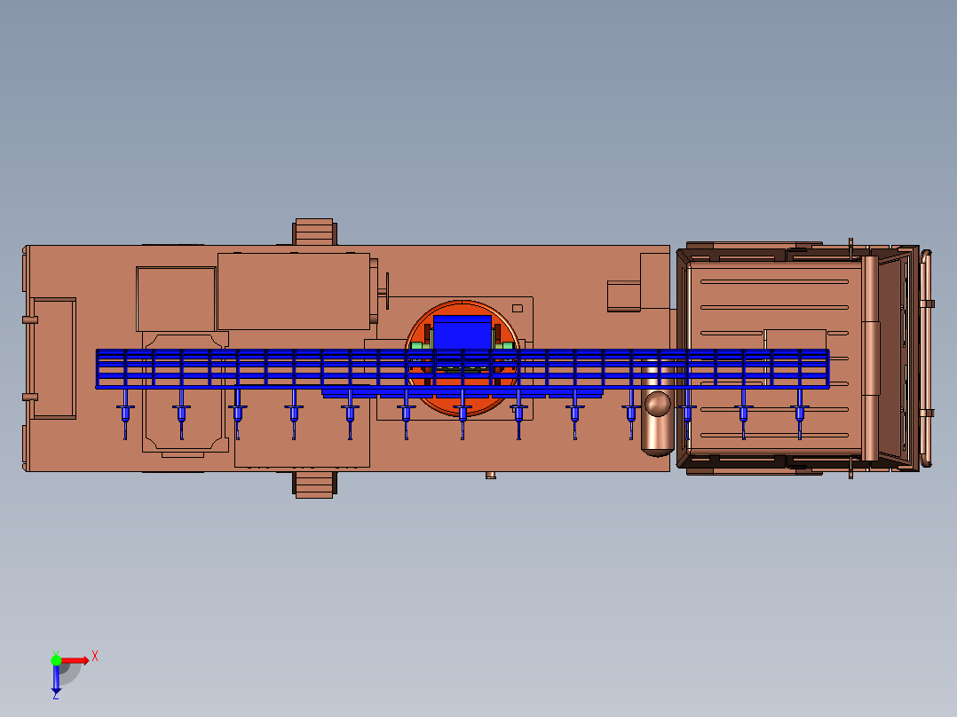The width and height of the screenshot is (957, 717).
Task: Select the blue box on the orange turntable
Action: pyautogui.click(x=462, y=332)
